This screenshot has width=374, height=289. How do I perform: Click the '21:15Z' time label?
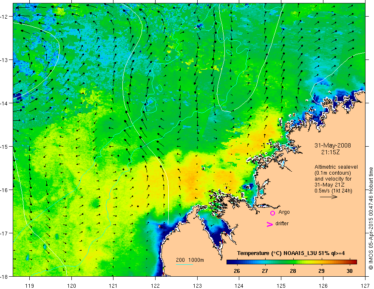click(x=330, y=152)
